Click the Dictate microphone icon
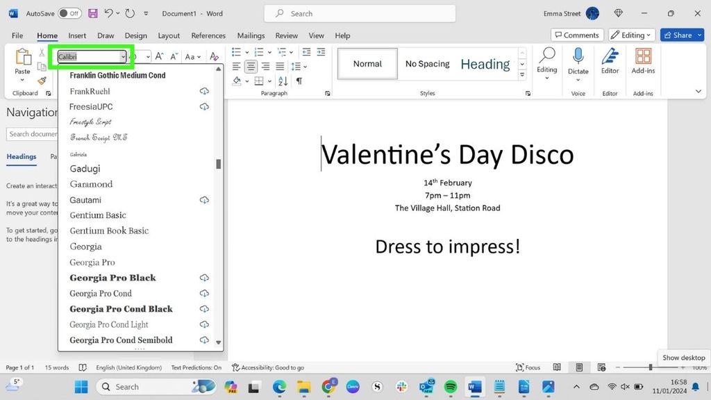 (x=578, y=56)
